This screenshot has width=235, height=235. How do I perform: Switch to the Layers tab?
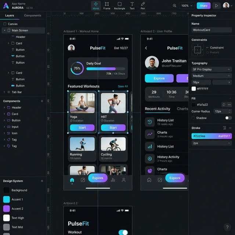(10, 15)
